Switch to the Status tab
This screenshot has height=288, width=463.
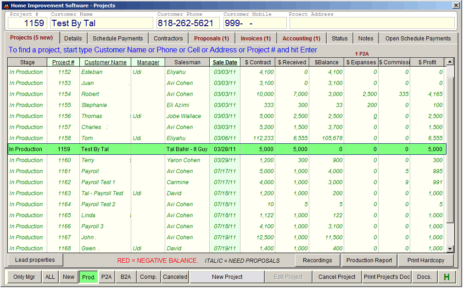pos(340,39)
